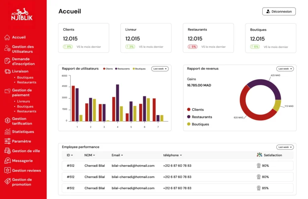Open Paramètre settings page

[x=21, y=141]
